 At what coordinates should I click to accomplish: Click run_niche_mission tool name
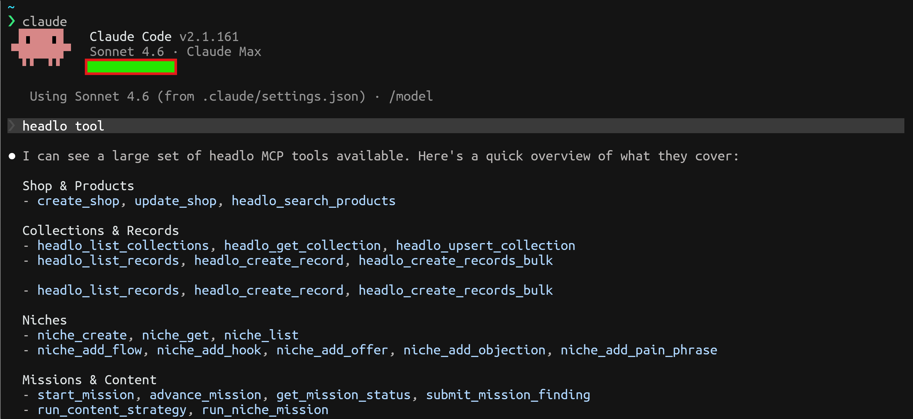tap(265, 410)
